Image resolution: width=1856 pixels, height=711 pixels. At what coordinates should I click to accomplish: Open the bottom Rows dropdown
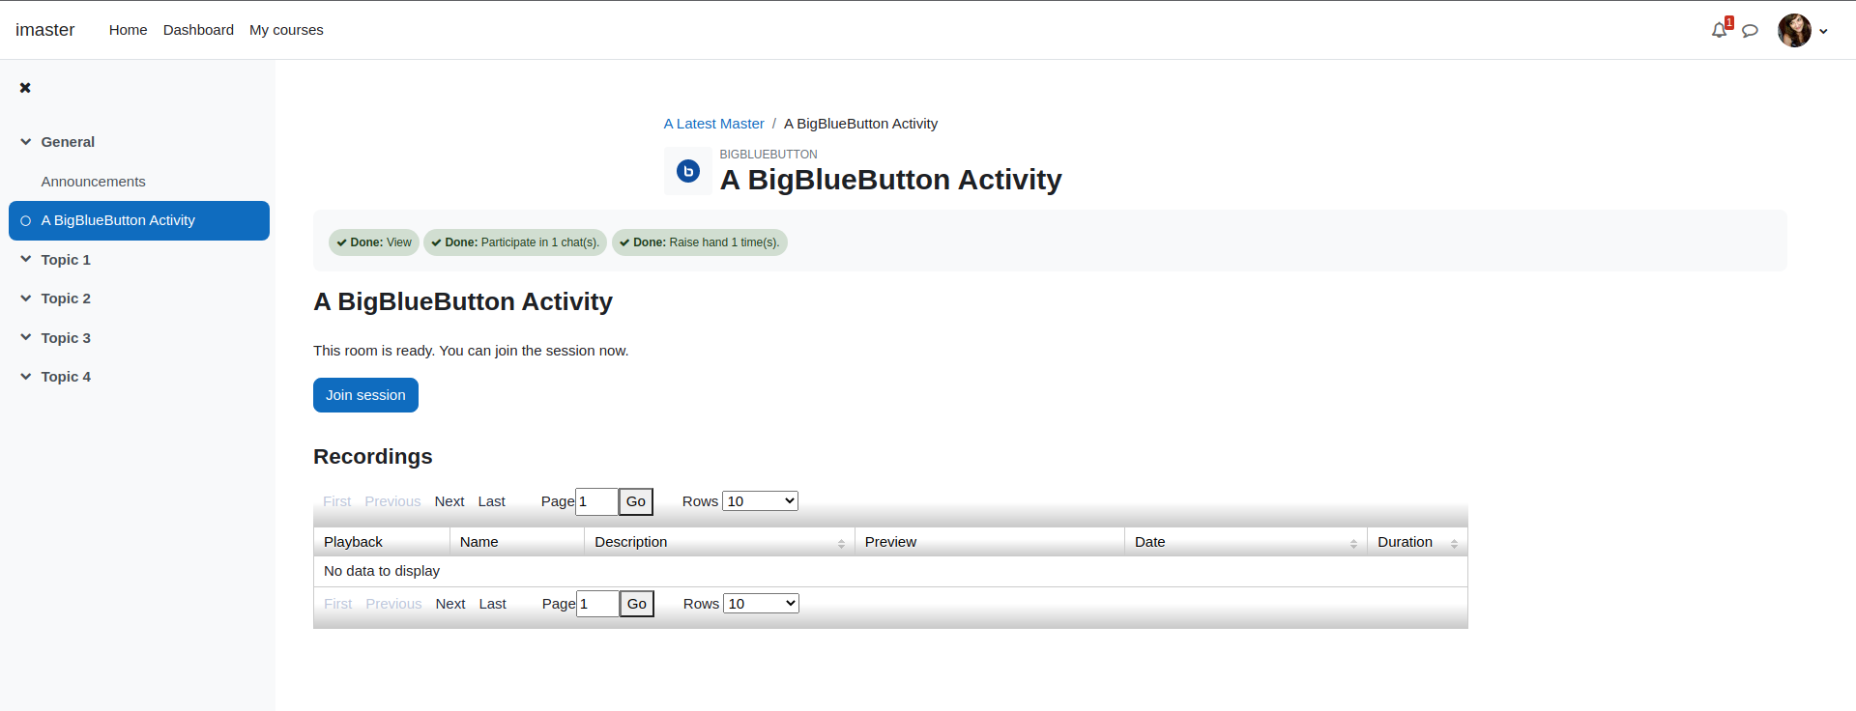coord(761,603)
